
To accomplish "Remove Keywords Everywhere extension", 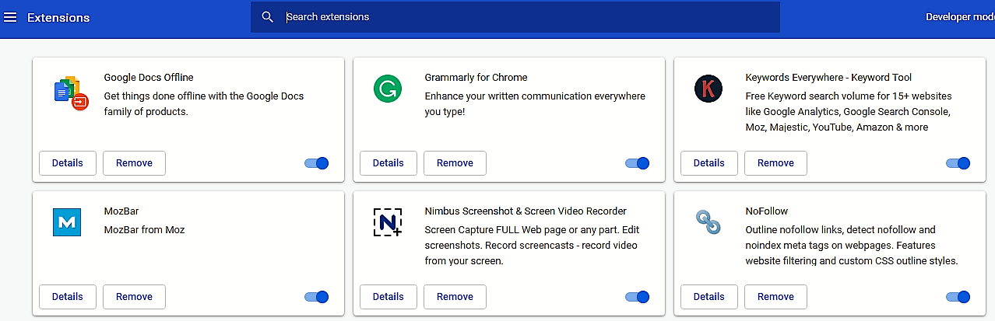I will pyautogui.click(x=775, y=163).
